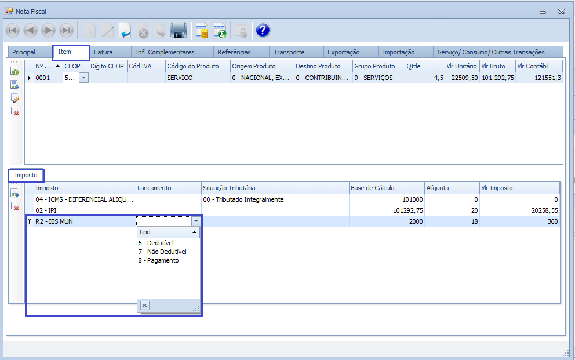Click add tax row icon in Imposto panel

tap(15, 193)
